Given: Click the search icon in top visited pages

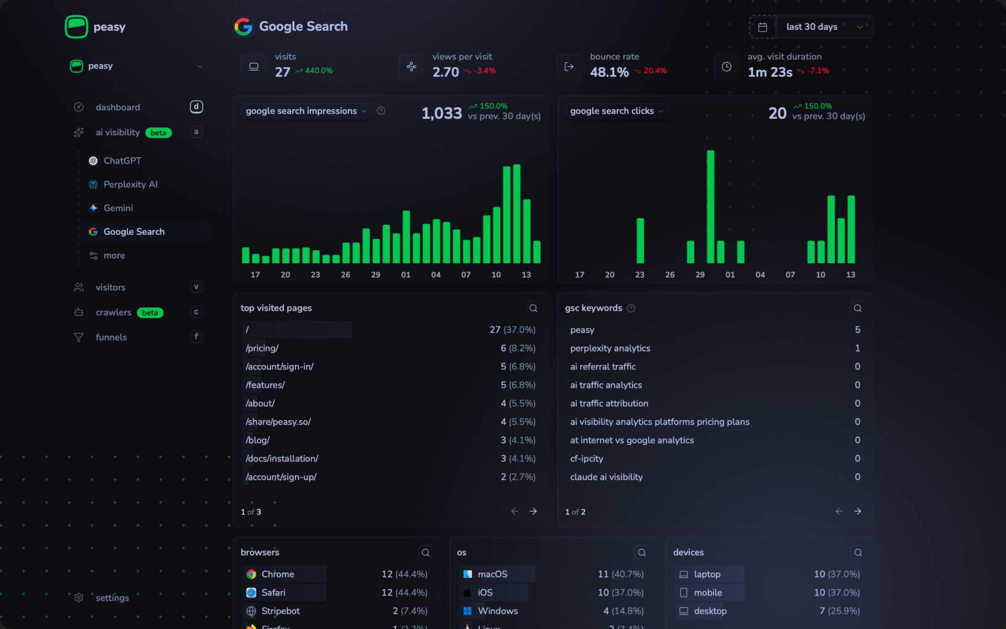Looking at the screenshot, I should 533,308.
